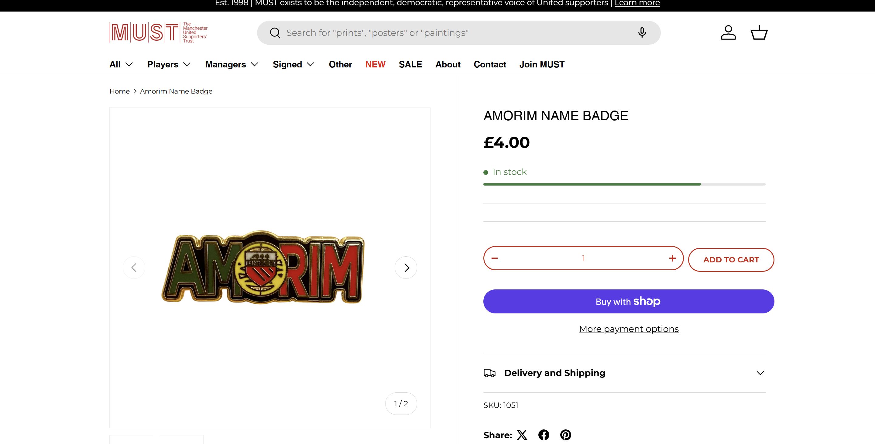The width and height of the screenshot is (875, 444).
Task: Go to the MUST logo homepage
Action: (x=158, y=32)
